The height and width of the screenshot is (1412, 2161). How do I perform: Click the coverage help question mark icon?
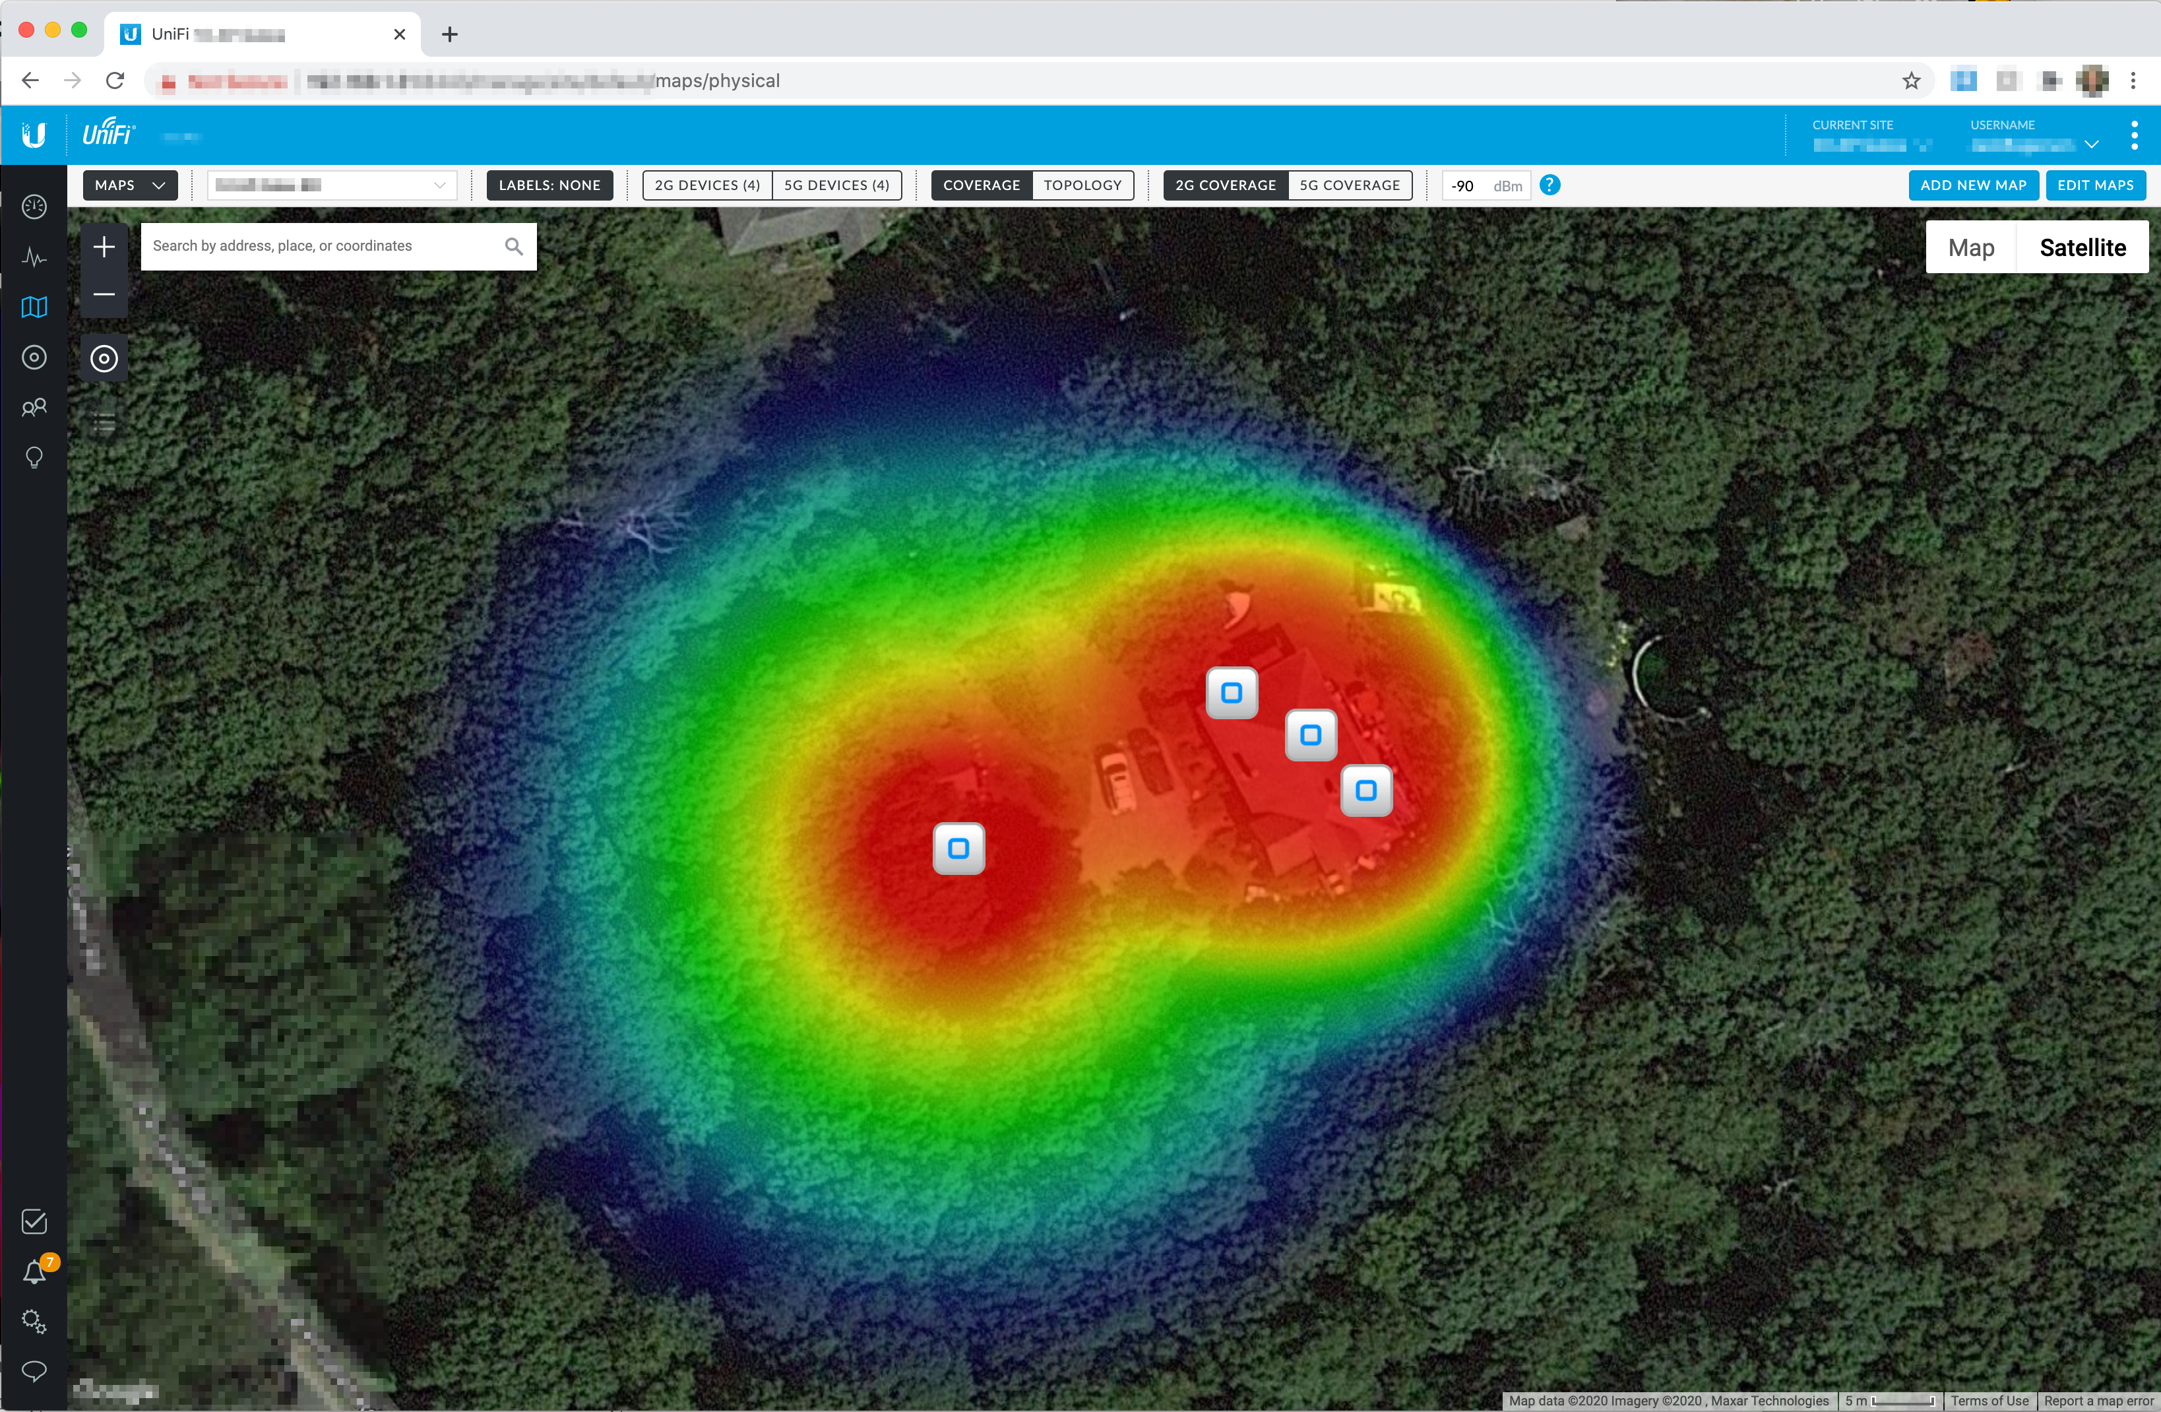[x=1550, y=185]
